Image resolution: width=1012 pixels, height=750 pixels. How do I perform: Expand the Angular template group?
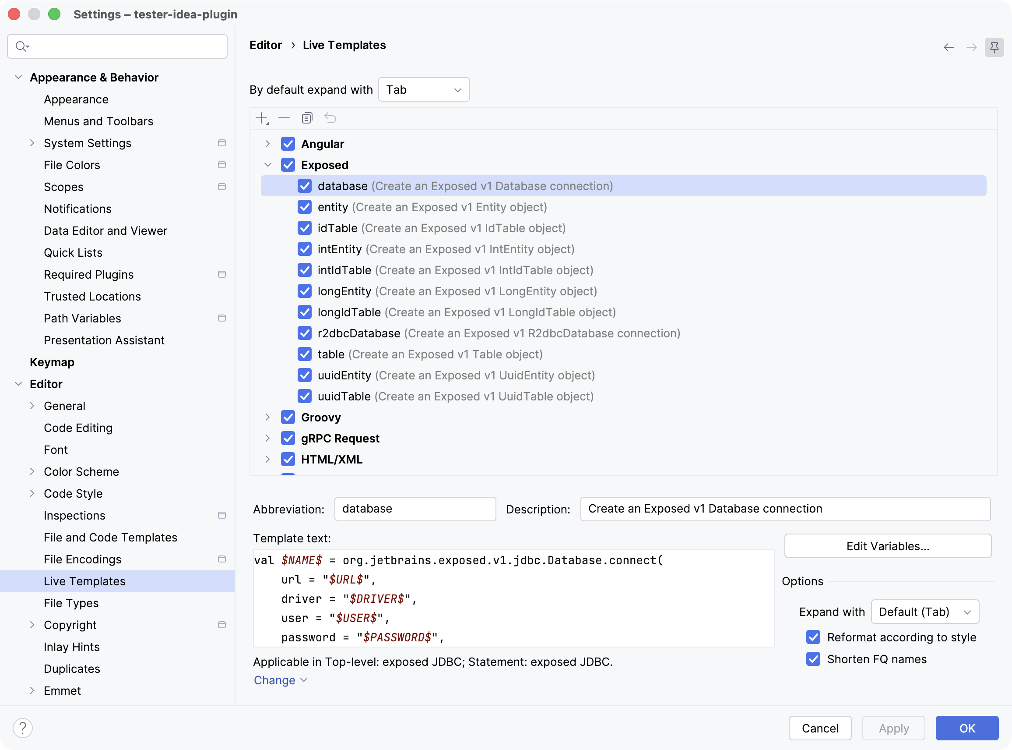pos(267,144)
